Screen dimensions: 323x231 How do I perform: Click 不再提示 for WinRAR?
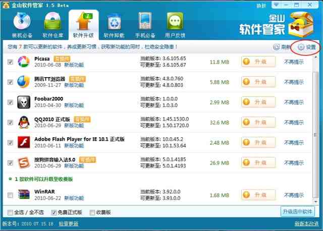[294, 195]
